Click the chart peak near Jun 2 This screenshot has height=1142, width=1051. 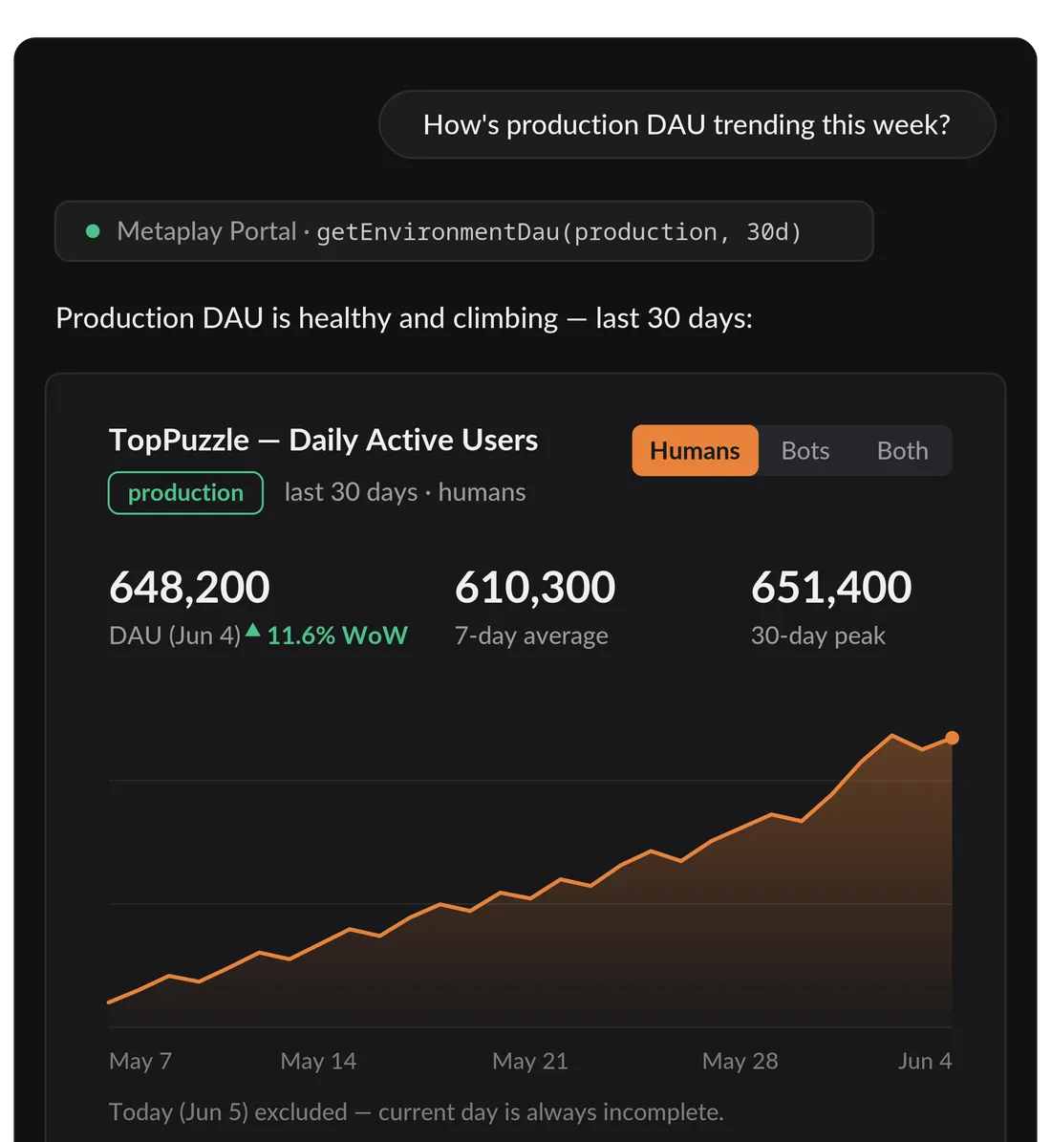(x=891, y=736)
